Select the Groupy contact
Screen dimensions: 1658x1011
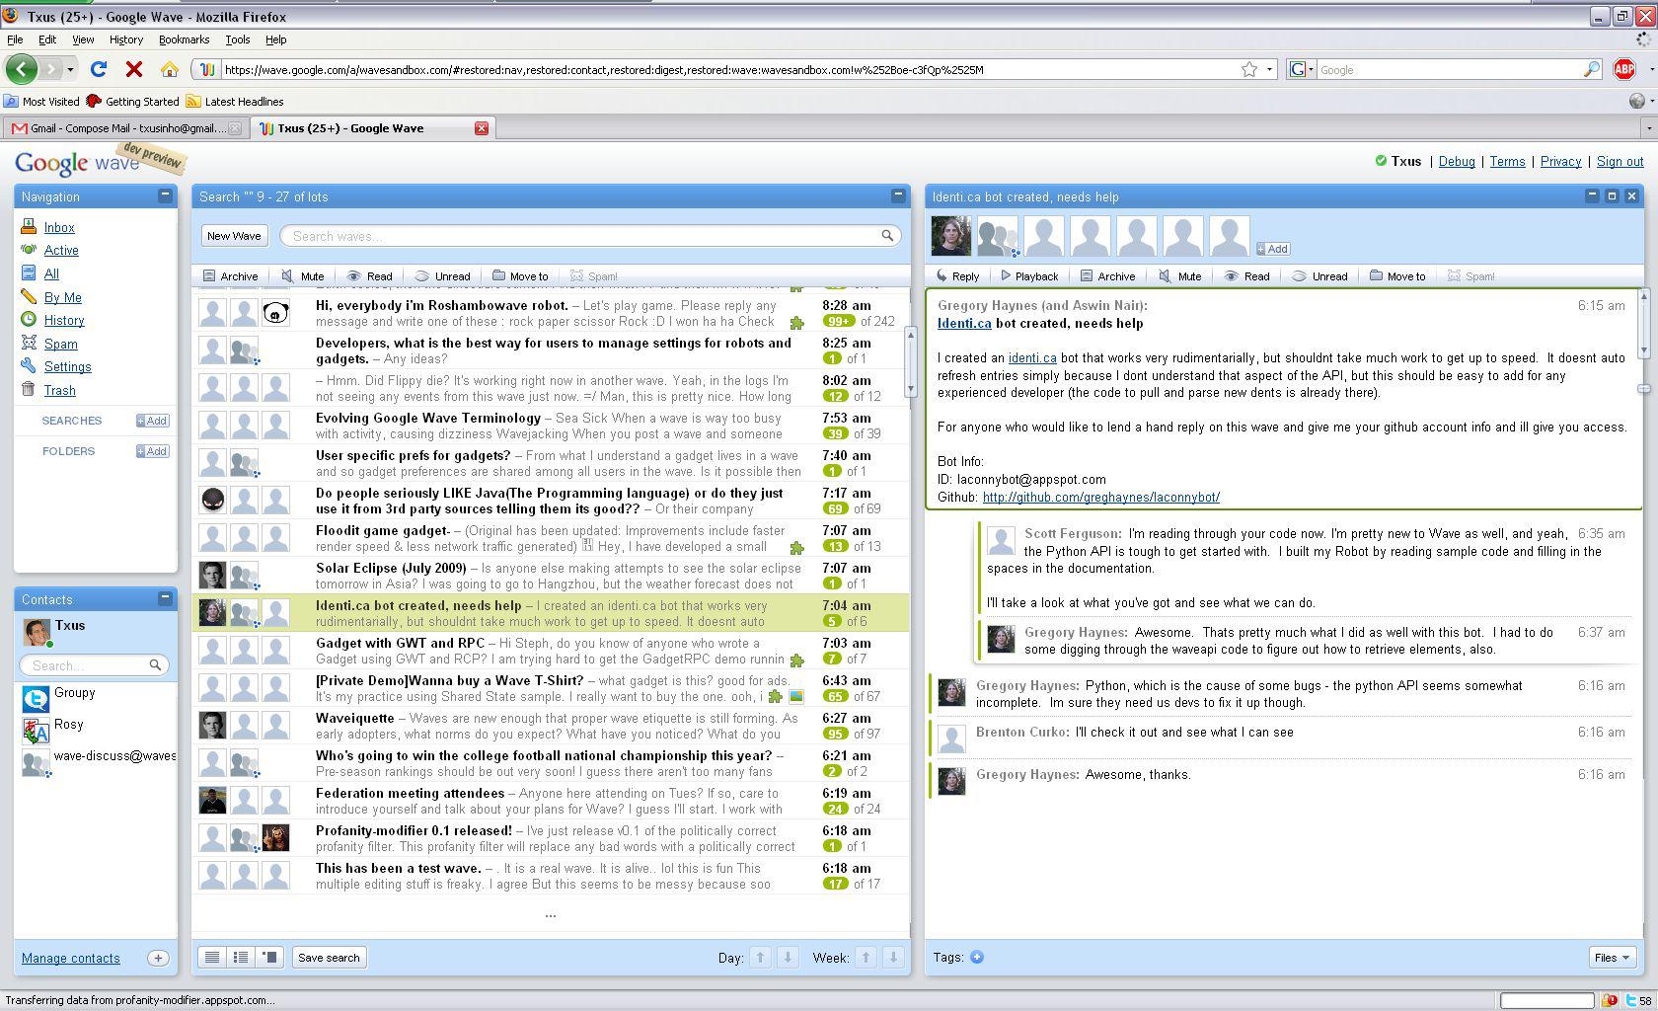point(96,698)
